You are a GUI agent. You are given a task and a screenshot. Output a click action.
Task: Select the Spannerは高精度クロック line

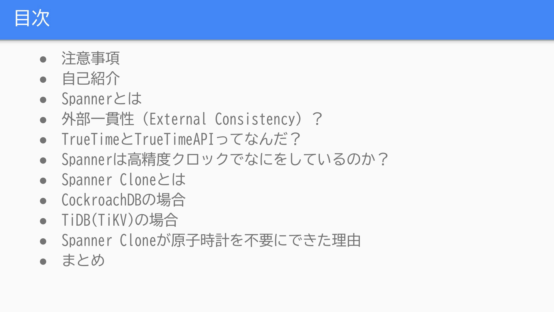click(225, 159)
